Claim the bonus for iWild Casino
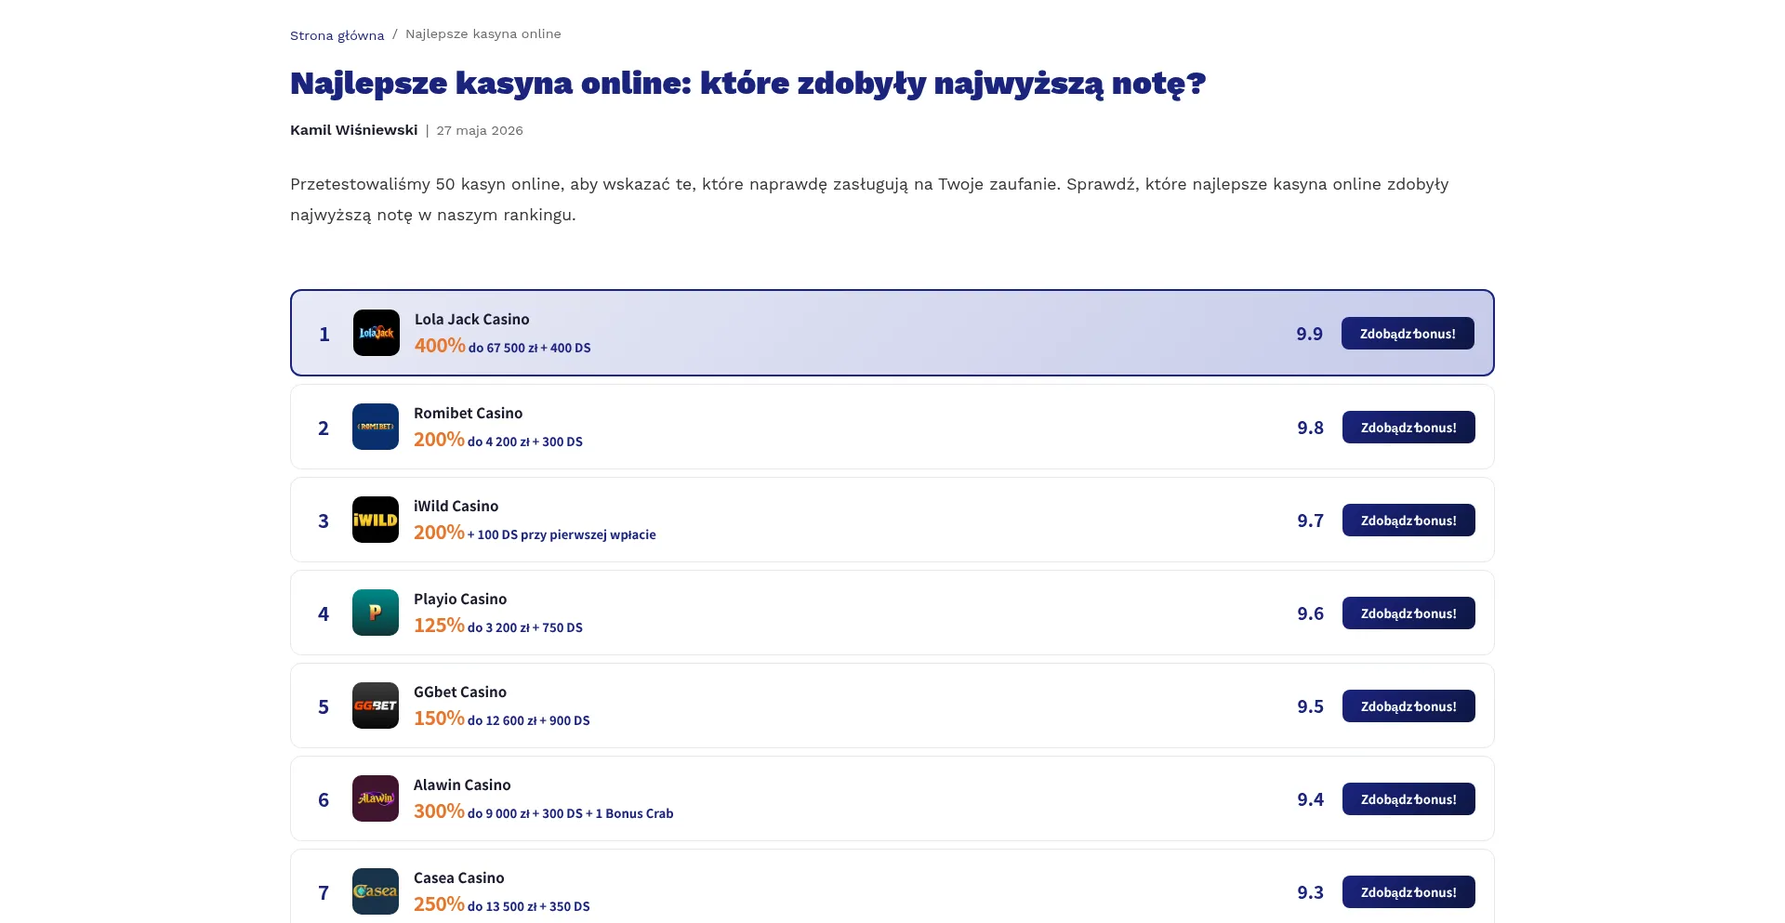This screenshot has height=923, width=1785. point(1408,521)
